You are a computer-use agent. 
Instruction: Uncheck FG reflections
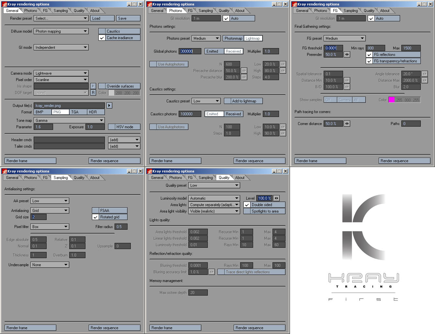[x=393, y=54]
